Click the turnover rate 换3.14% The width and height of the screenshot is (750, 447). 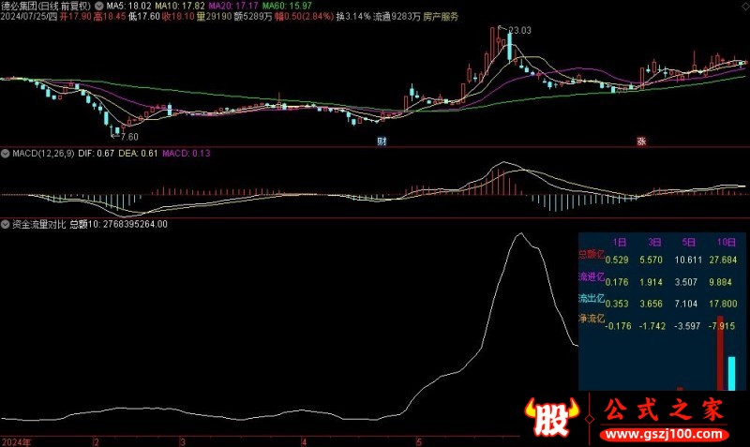point(353,17)
